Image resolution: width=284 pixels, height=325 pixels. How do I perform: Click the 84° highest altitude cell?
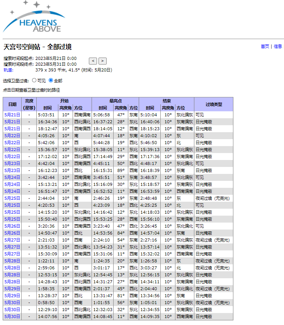tap(121, 233)
